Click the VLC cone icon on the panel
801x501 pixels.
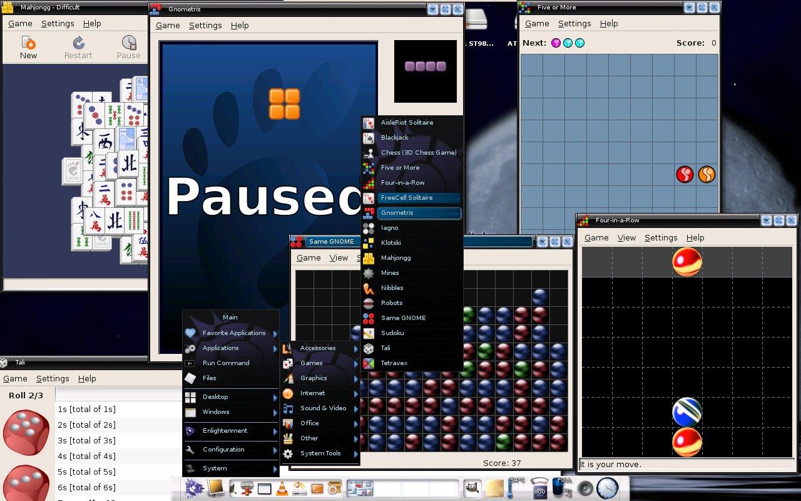[282, 488]
